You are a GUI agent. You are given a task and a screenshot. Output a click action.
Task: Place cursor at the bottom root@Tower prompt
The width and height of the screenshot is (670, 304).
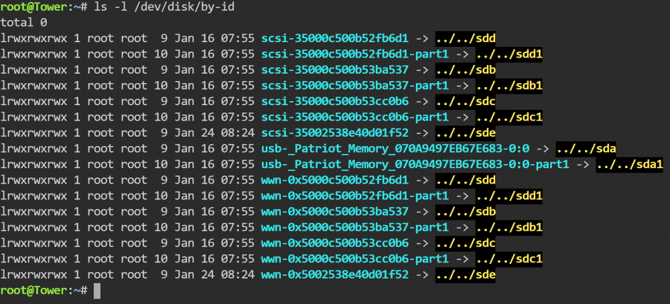click(97, 291)
